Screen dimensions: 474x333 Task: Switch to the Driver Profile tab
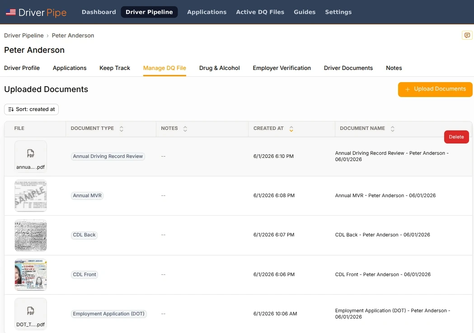22,68
